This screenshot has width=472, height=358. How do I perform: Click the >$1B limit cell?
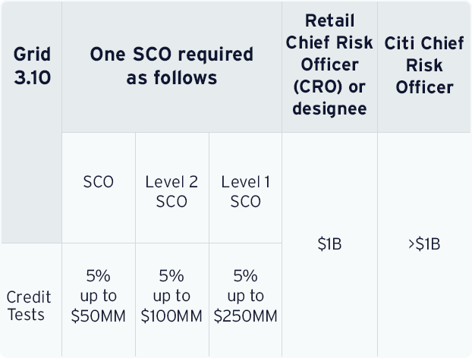pyautogui.click(x=424, y=244)
